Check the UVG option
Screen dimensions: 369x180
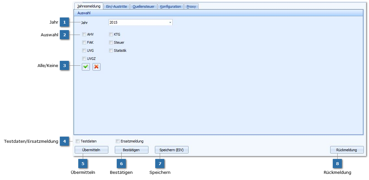click(84, 51)
